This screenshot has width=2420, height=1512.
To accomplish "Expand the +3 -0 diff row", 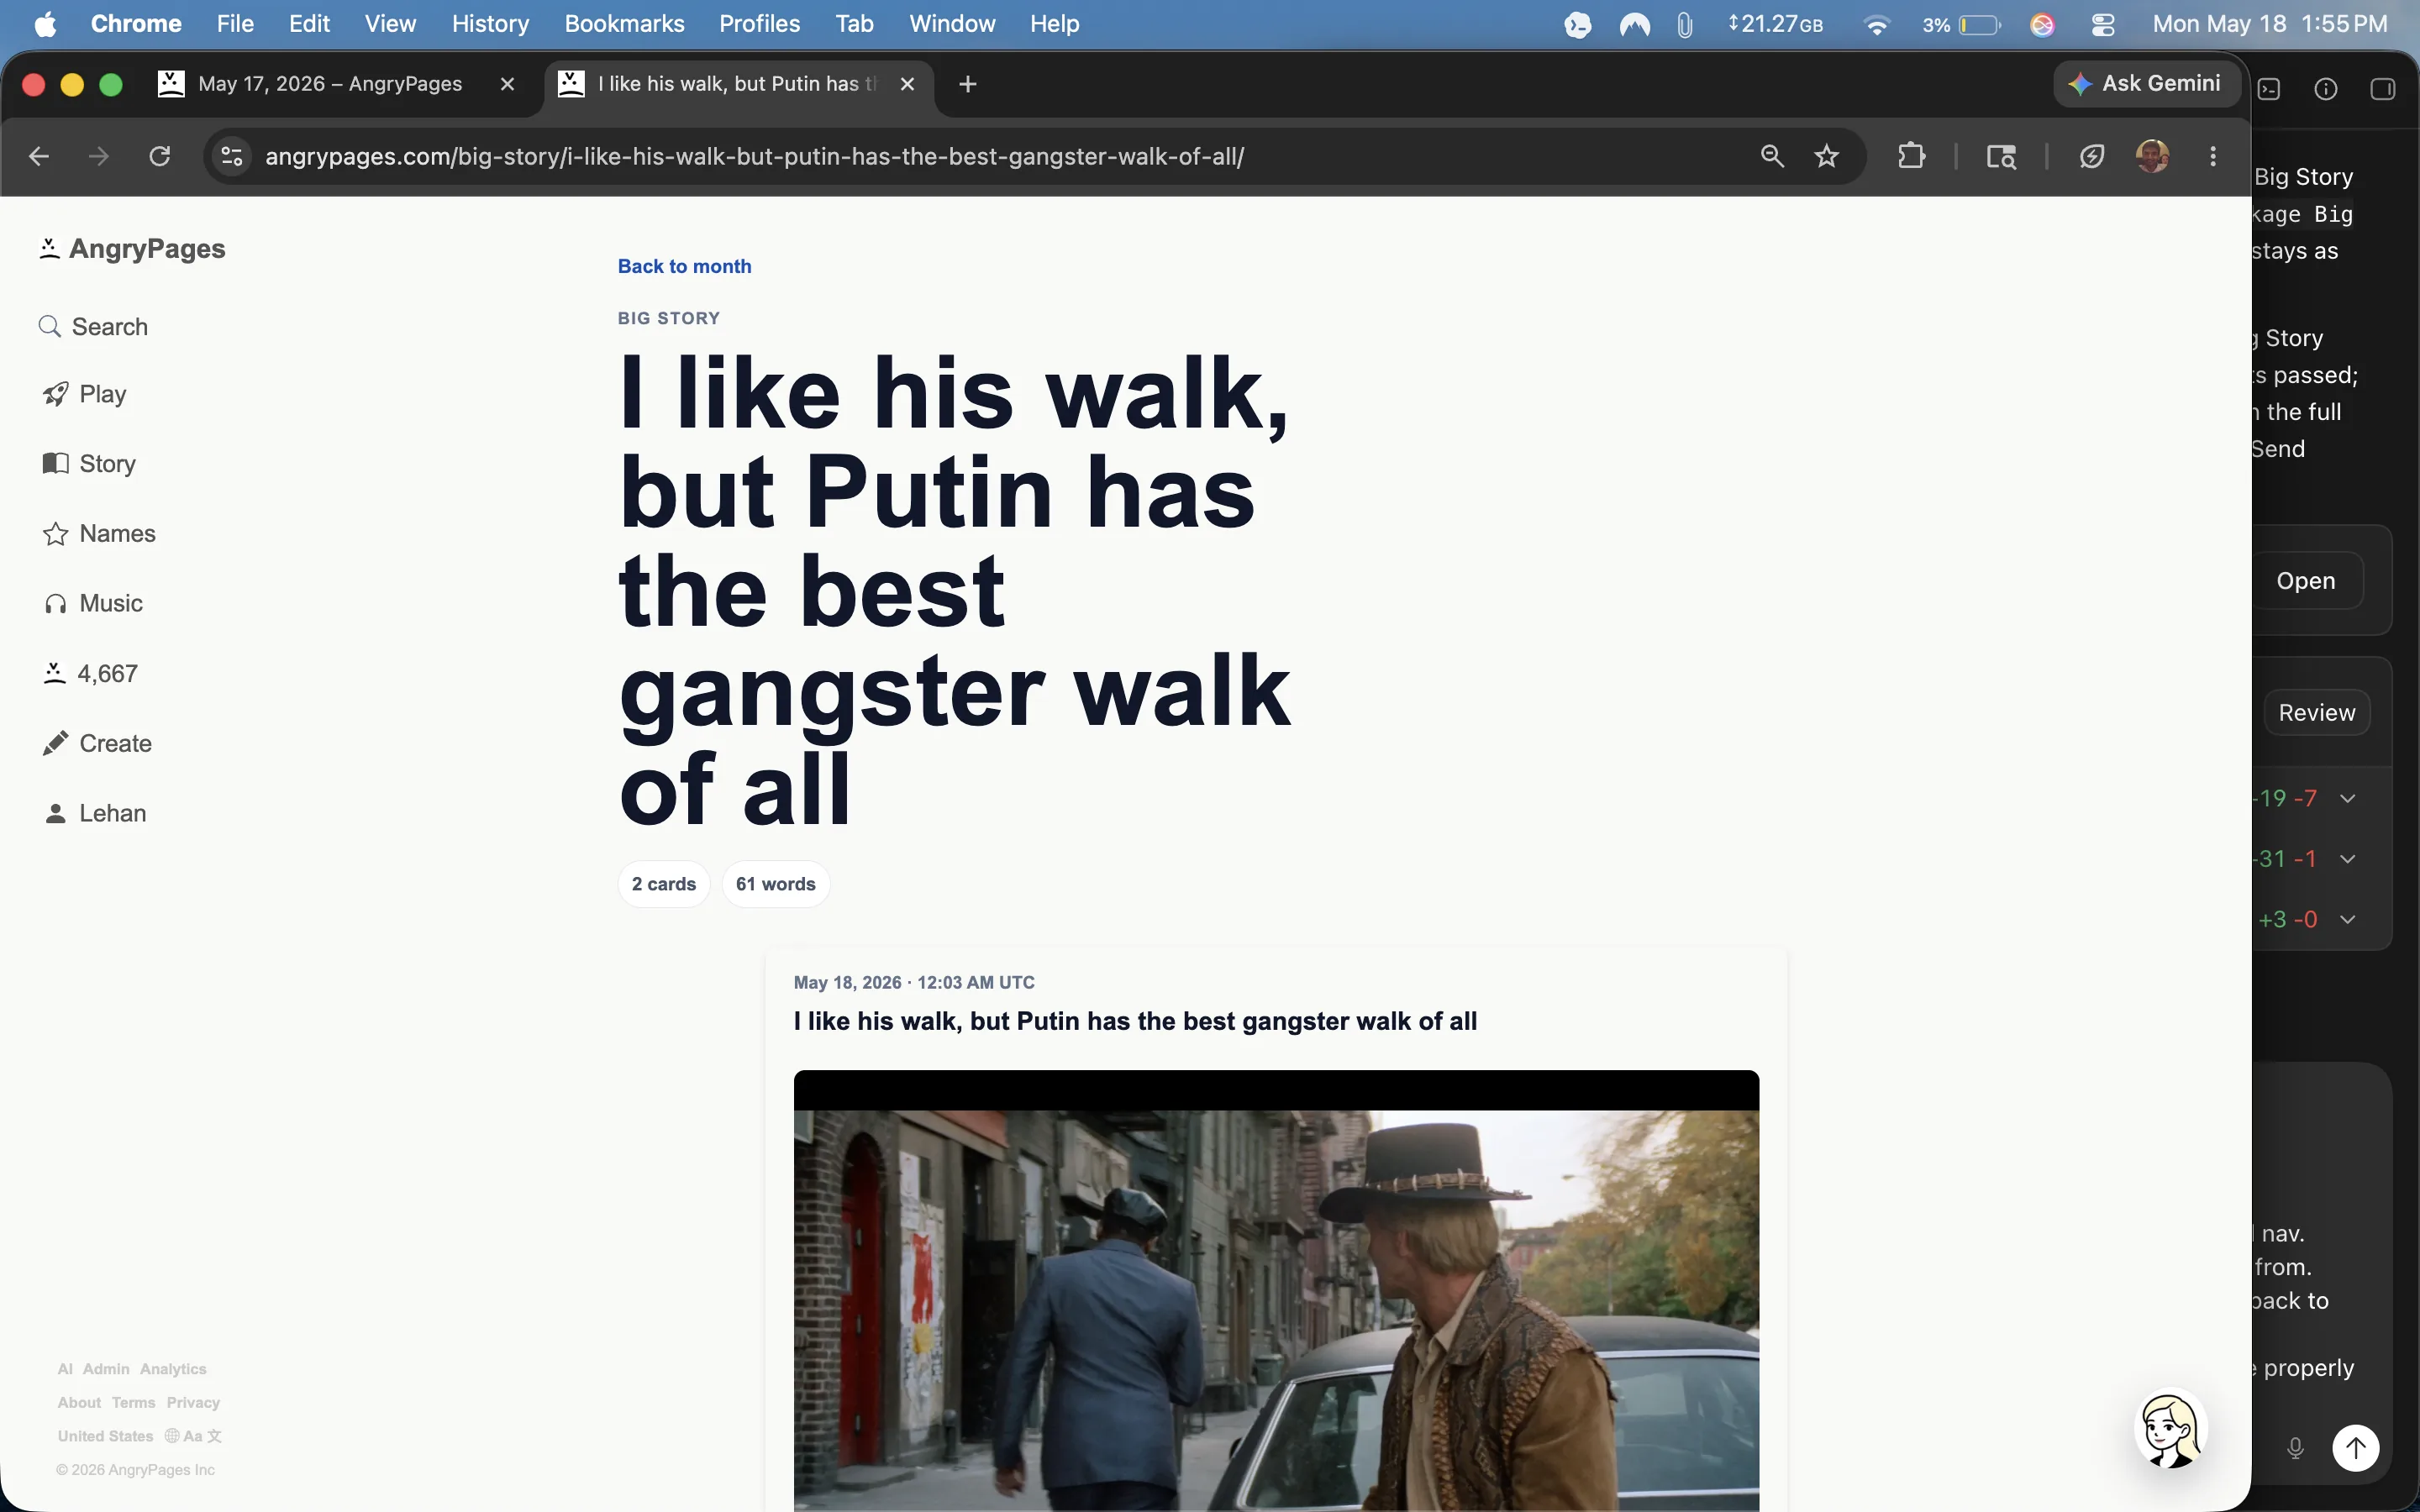I will (x=2348, y=919).
